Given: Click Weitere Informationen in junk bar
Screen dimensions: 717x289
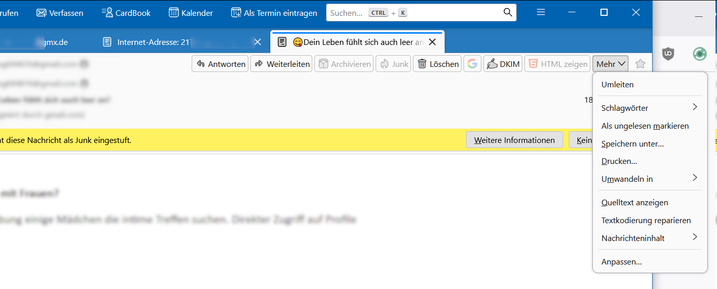Looking at the screenshot, I should [x=514, y=140].
